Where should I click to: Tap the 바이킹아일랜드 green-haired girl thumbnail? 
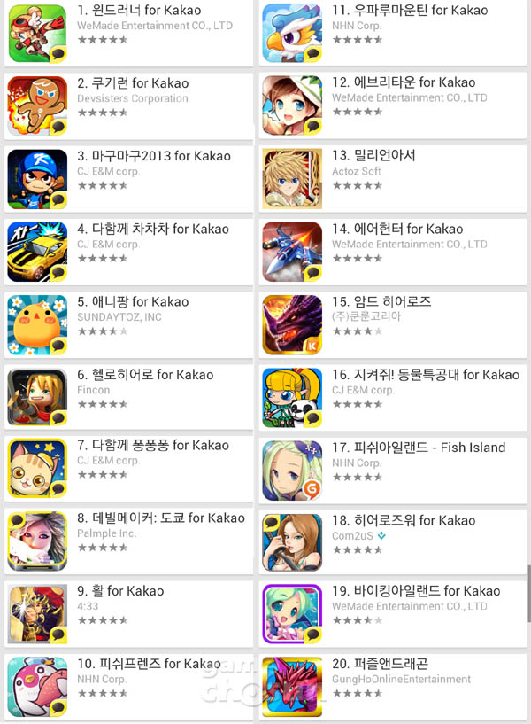[x=292, y=614]
